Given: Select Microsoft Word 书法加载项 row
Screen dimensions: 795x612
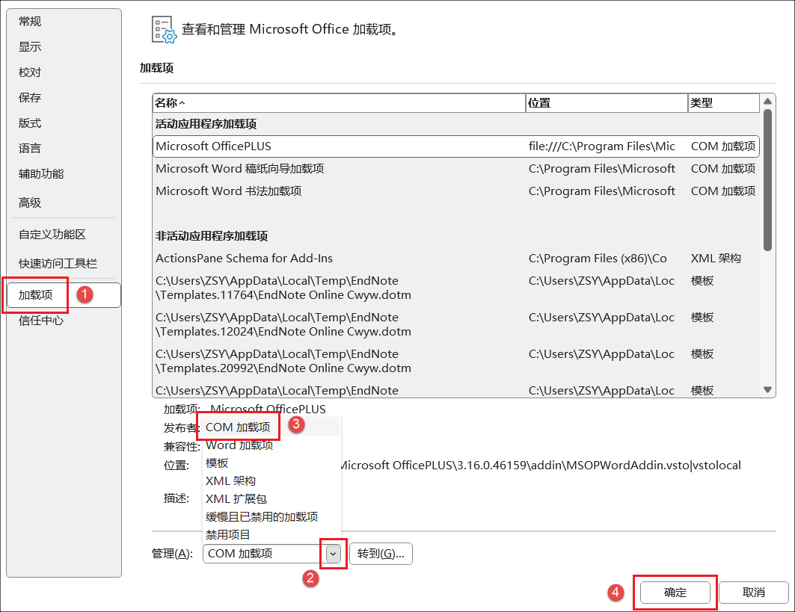Looking at the screenshot, I should click(x=455, y=191).
